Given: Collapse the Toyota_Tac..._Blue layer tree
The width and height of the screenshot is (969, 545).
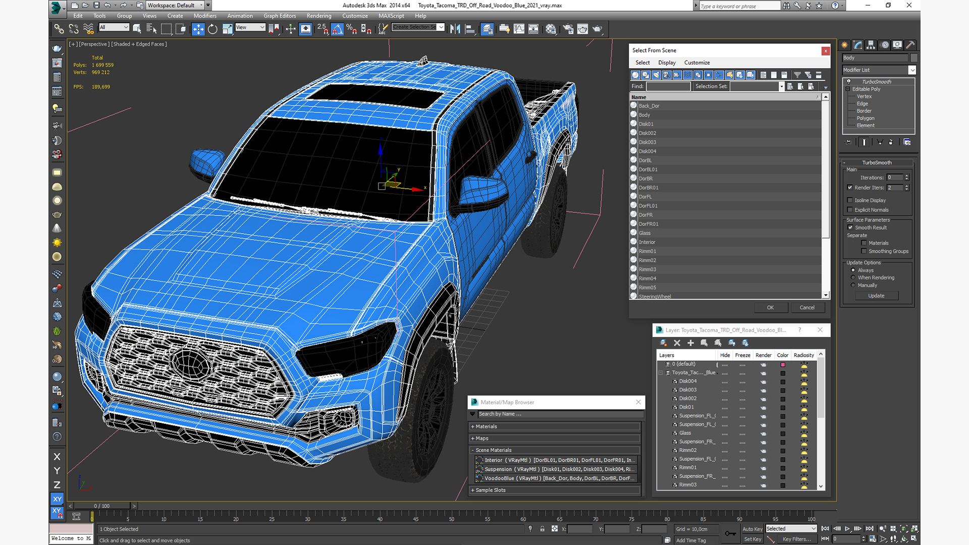Looking at the screenshot, I should click(x=661, y=373).
